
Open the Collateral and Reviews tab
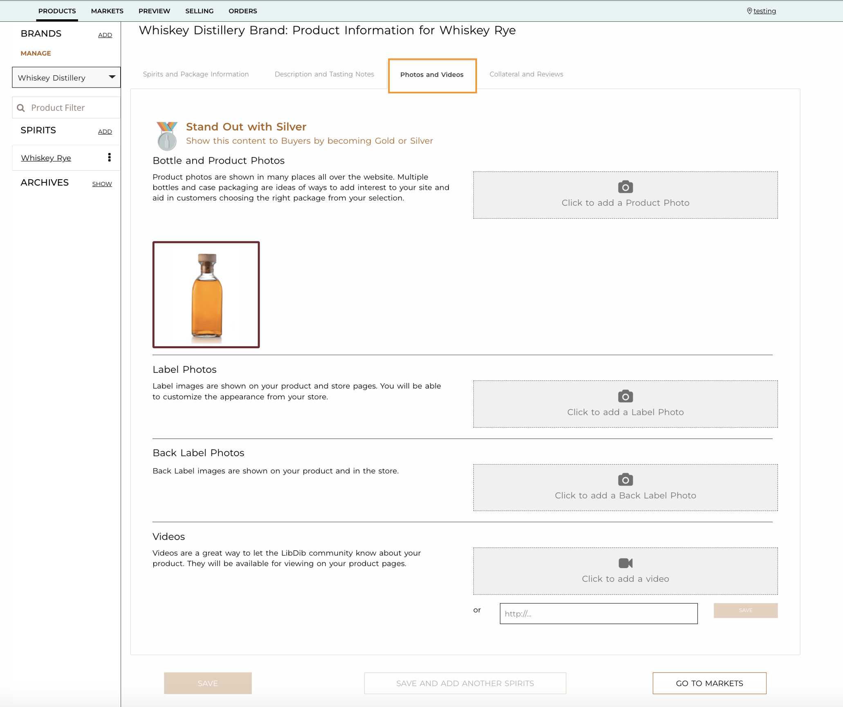(x=527, y=74)
